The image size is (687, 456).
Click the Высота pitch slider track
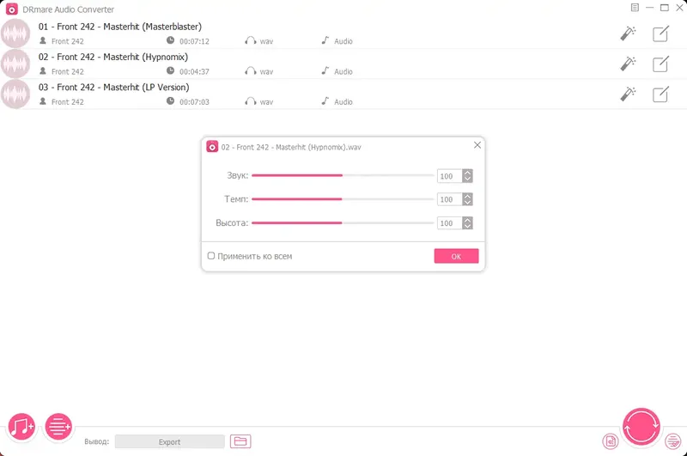coord(342,223)
